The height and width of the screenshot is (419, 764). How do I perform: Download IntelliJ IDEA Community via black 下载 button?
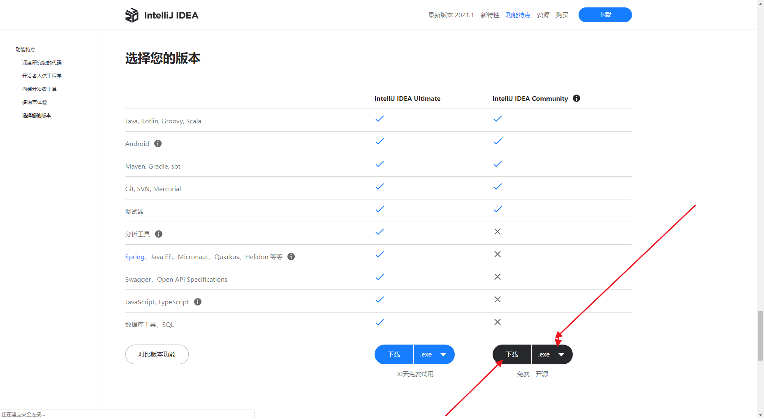tap(512, 354)
